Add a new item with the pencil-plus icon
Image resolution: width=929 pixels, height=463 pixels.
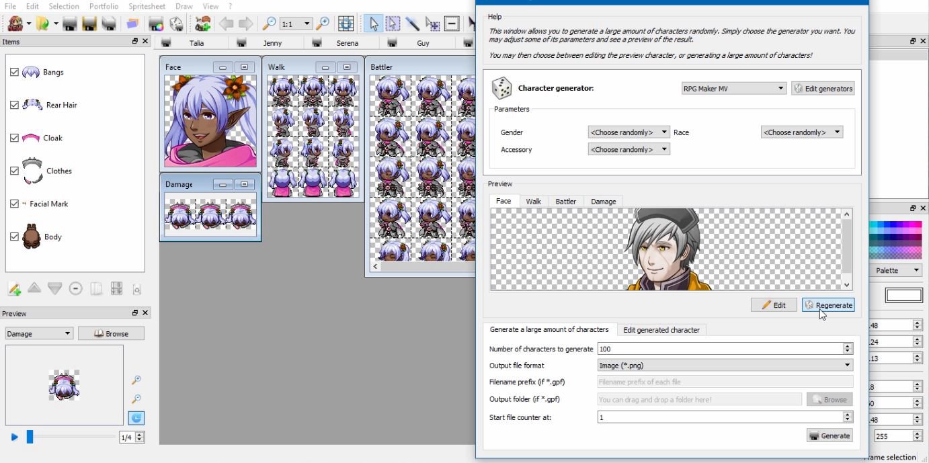pyautogui.click(x=14, y=288)
